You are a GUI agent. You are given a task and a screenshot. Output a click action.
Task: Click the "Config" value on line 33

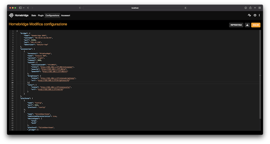point(38,103)
